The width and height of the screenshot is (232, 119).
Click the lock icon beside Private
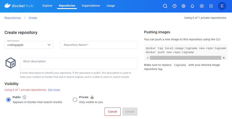click(92, 97)
